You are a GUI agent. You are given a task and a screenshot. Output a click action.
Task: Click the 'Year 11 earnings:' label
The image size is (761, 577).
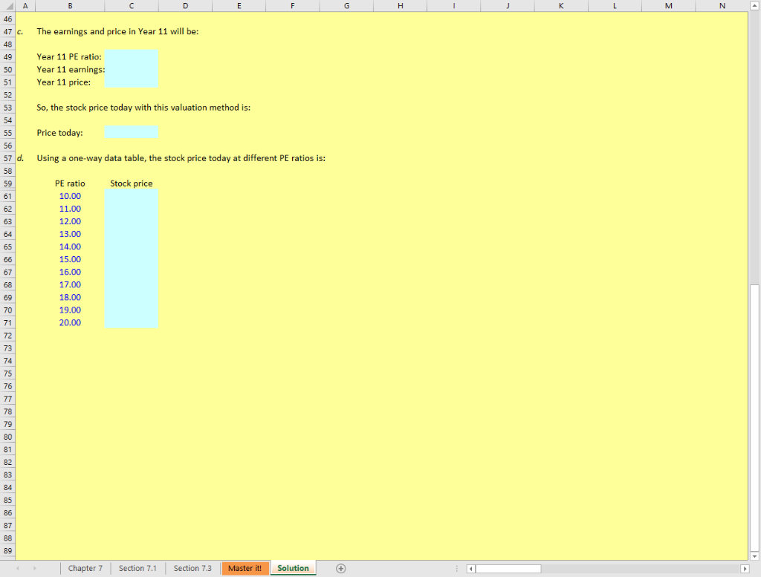[x=71, y=69]
